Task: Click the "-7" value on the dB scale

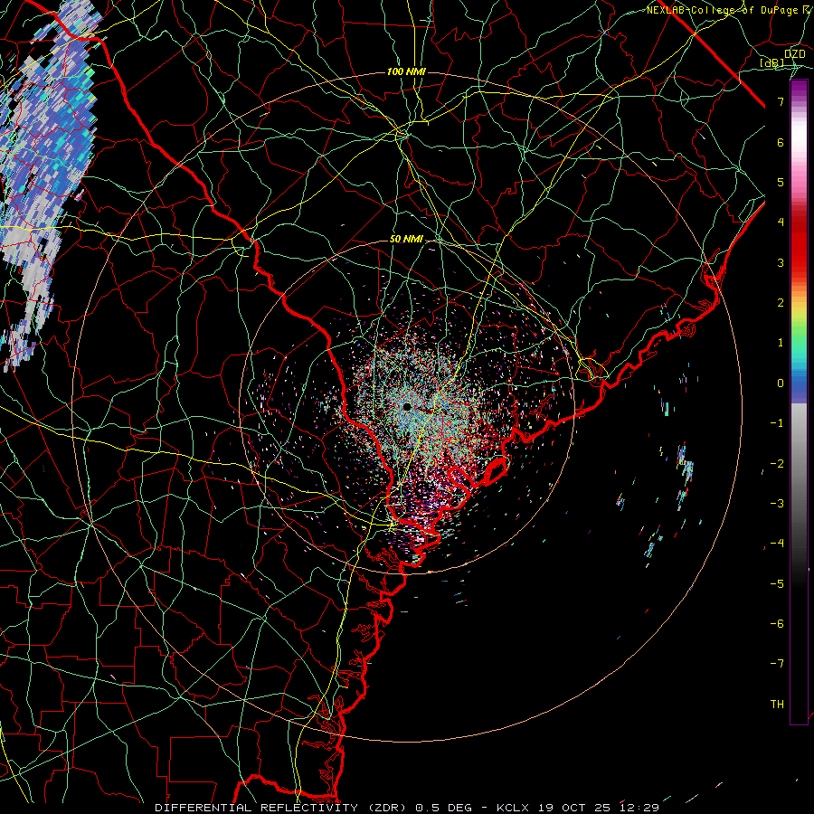Action: pyautogui.click(x=777, y=664)
